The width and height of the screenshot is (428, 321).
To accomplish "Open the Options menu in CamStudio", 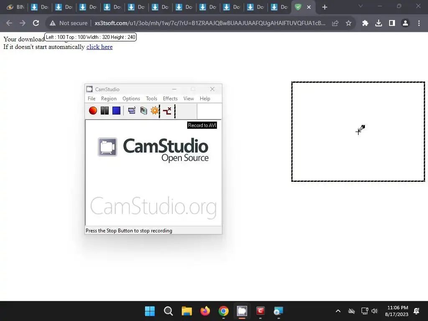I will (x=131, y=99).
